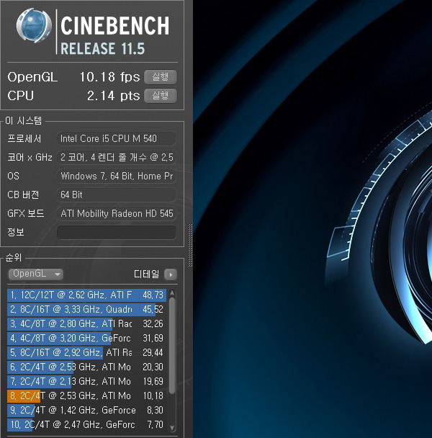
Task: Run the OpenGL benchmark with its 실행 button
Action: point(161,77)
